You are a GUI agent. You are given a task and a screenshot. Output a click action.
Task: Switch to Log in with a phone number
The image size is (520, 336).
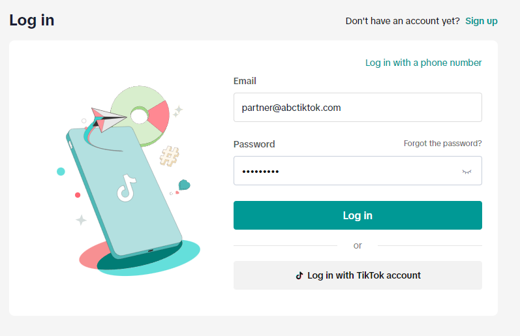(423, 63)
